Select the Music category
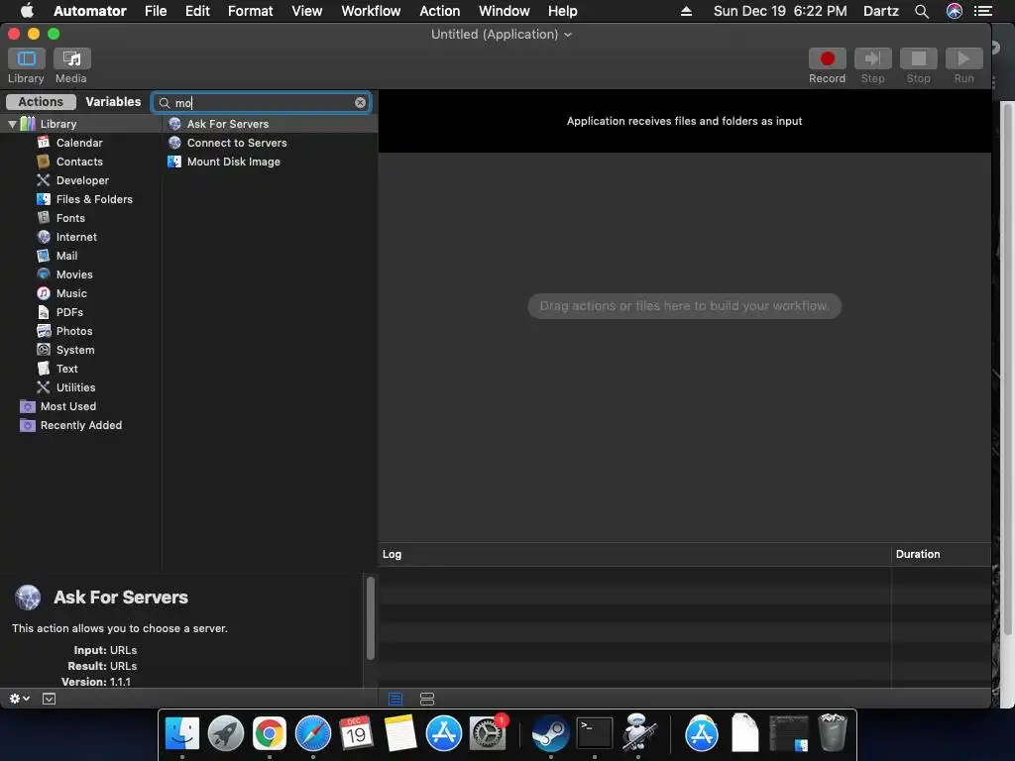The height and width of the screenshot is (761, 1015). [x=80, y=293]
